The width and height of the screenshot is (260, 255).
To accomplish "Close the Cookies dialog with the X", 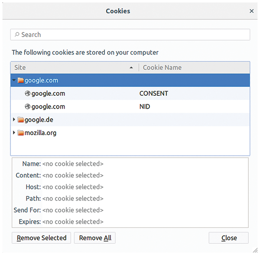I will 252,11.
